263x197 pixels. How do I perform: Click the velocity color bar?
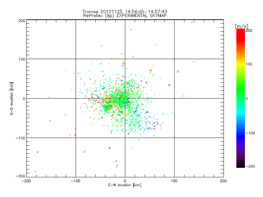241,98
